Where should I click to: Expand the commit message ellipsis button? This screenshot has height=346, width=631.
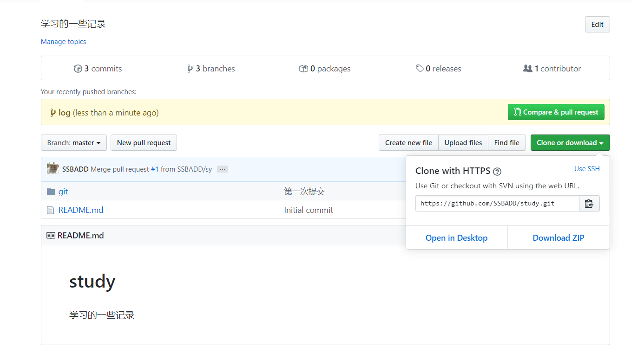(223, 169)
